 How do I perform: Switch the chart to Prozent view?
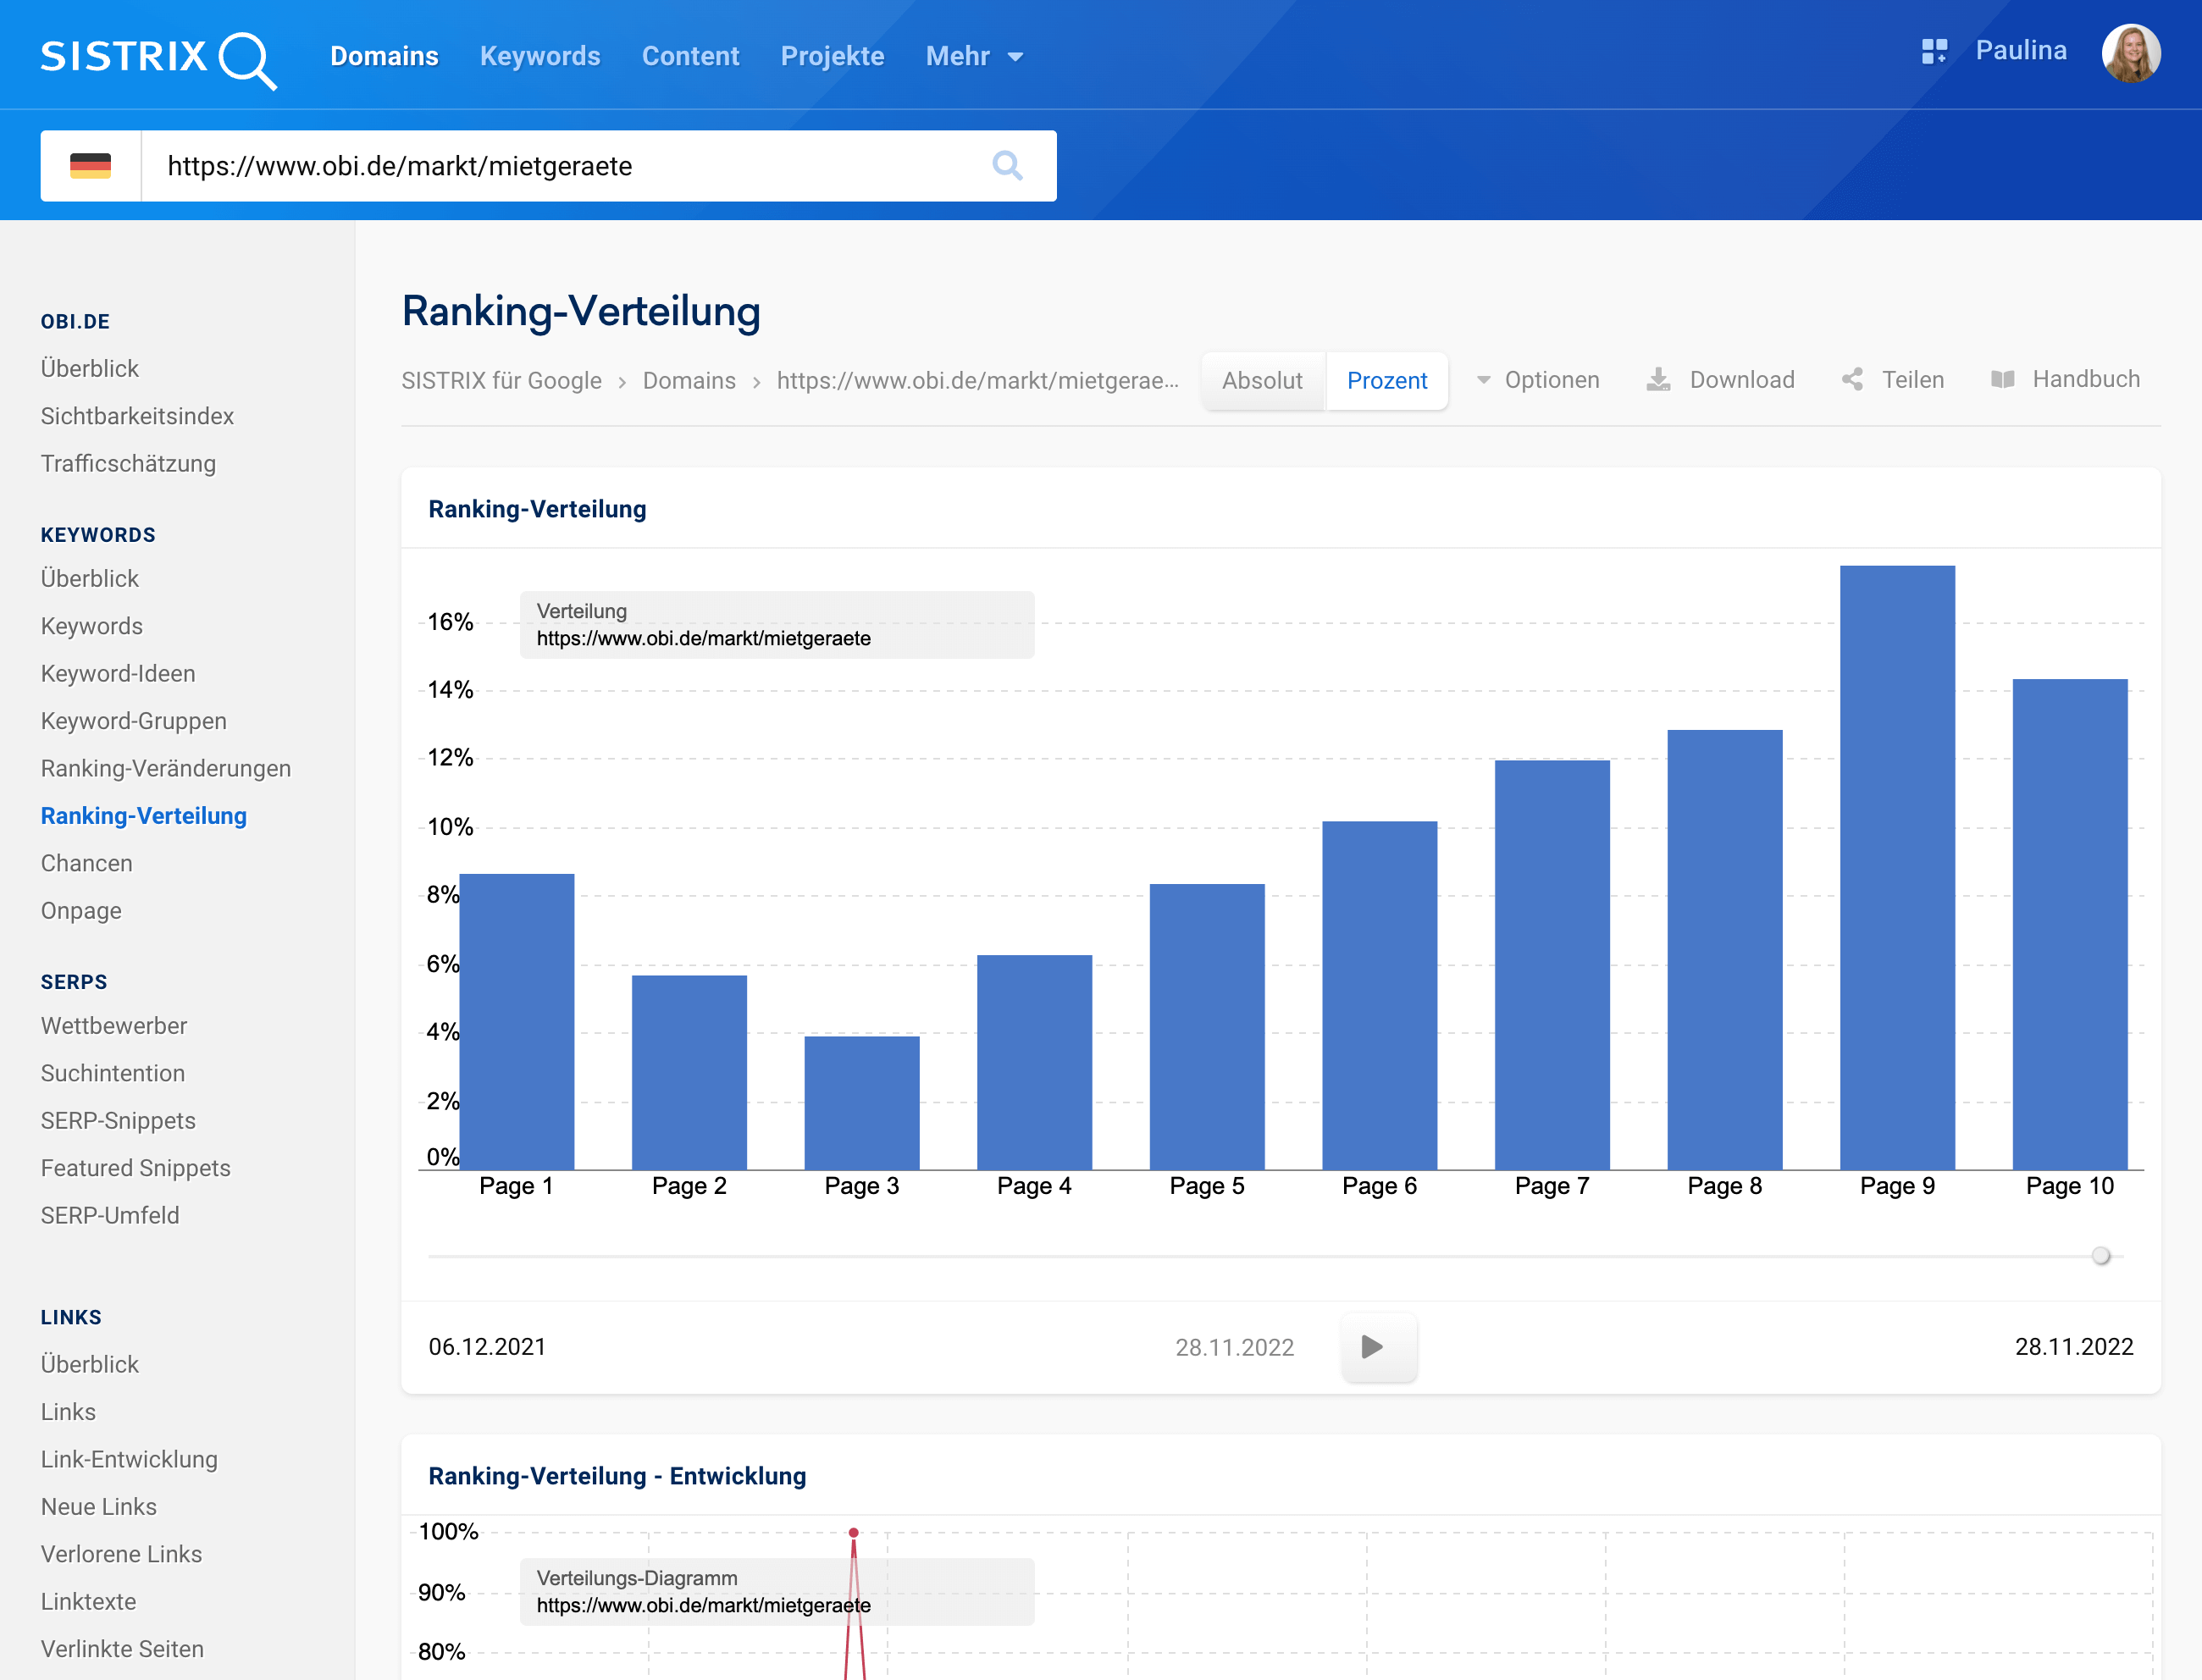(1386, 381)
